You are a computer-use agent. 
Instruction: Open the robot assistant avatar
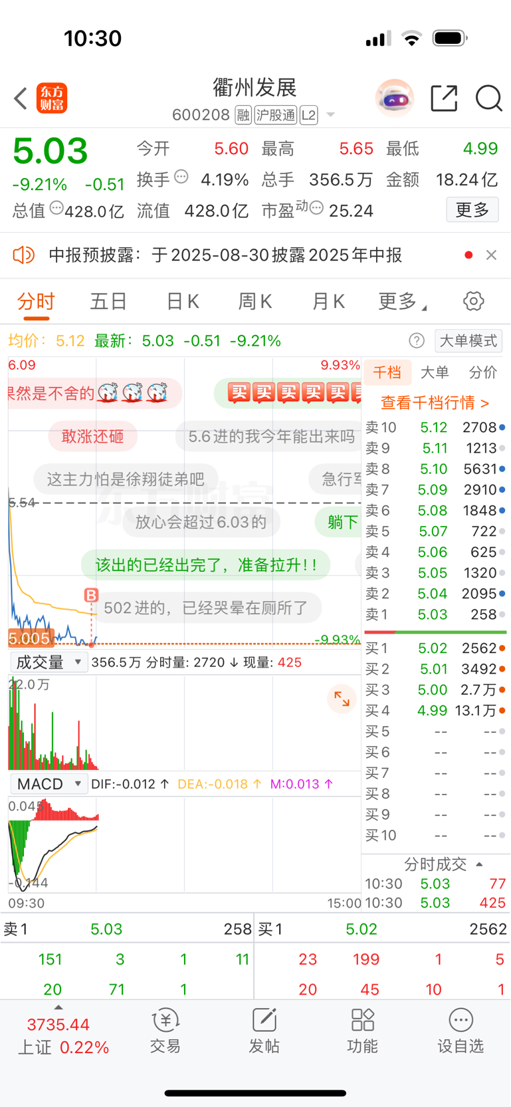[x=395, y=98]
